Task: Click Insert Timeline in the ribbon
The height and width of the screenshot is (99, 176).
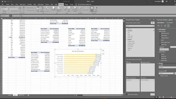Action: pyautogui.click(x=42, y=9)
